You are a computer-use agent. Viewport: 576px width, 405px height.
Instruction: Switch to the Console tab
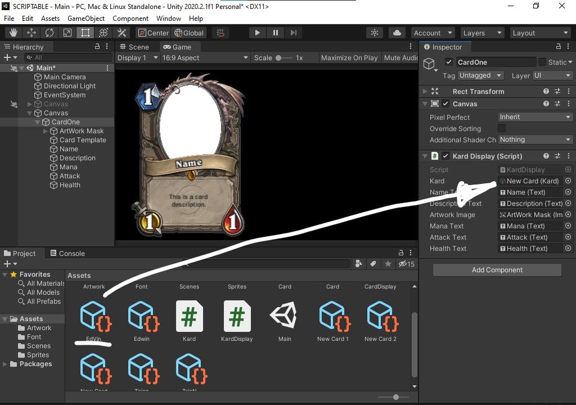coord(67,253)
